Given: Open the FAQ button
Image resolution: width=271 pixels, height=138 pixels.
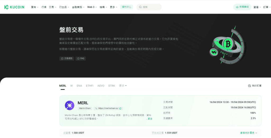Looking at the screenshot, I should click(81, 59).
